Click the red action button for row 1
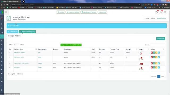This screenshot has height=95, width=170. 152,53
